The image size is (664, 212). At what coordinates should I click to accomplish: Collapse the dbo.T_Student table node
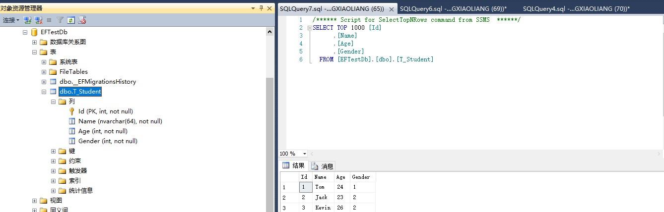point(44,92)
